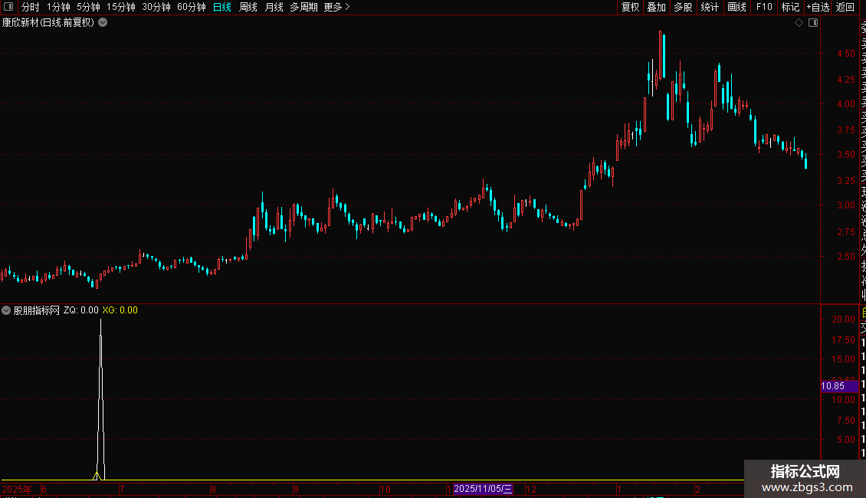
Task: Click the 标记 mark button
Action: coord(790,7)
